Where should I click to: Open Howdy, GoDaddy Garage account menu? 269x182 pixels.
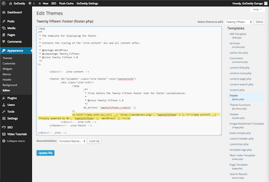(x=250, y=3)
